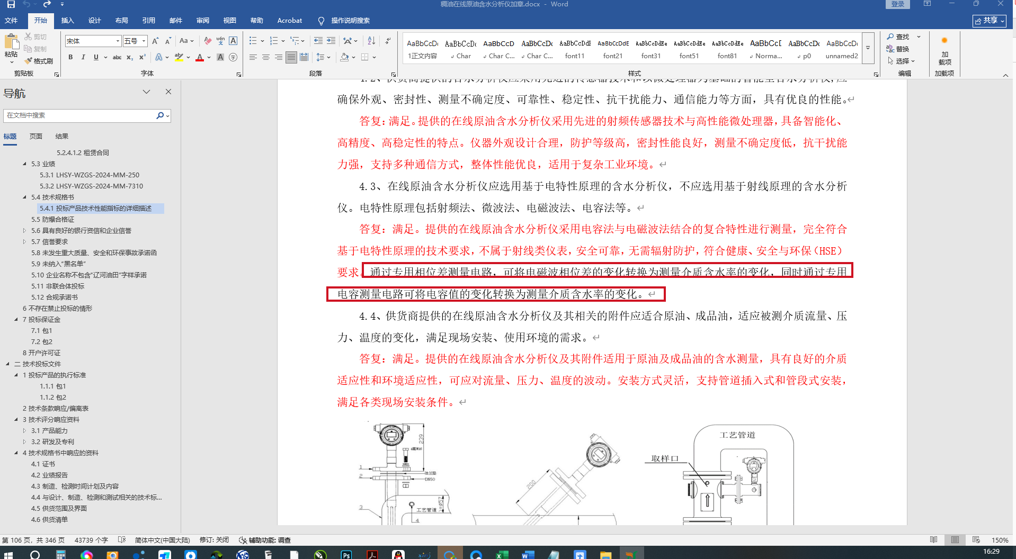The width and height of the screenshot is (1016, 559).
Task: Toggle italic formatting
Action: (x=83, y=57)
